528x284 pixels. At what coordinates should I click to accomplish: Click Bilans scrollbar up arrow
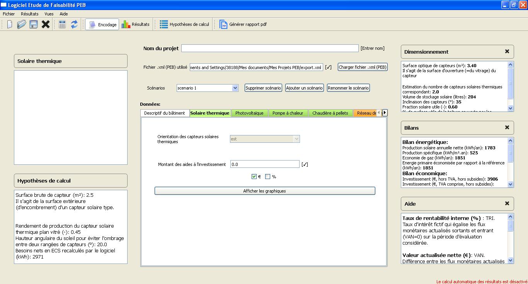point(510,141)
